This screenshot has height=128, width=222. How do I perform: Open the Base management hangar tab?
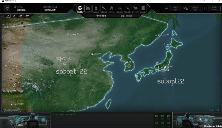[x=88, y=8]
